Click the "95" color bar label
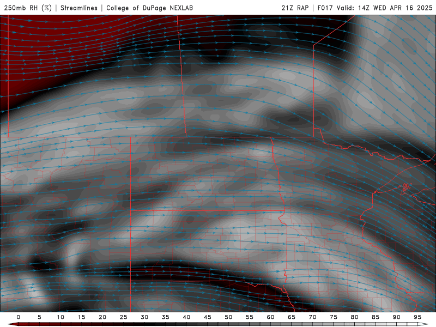This screenshot has width=436, height=327. [417, 317]
